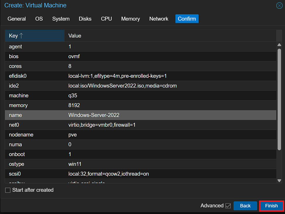Screen dimensions: 285x214
Task: Select the ide2 WindowsServer2022.iso row
Action: point(140,86)
